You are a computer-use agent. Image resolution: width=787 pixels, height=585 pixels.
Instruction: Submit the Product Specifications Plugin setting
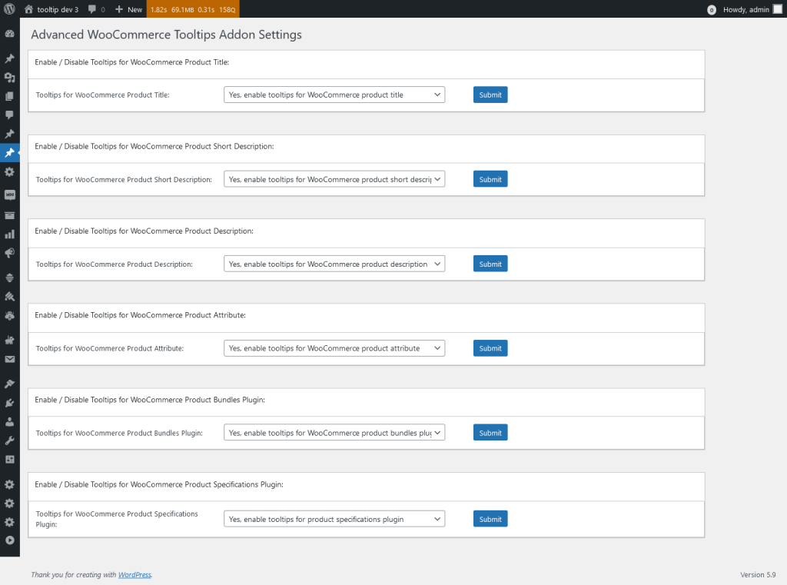click(490, 519)
